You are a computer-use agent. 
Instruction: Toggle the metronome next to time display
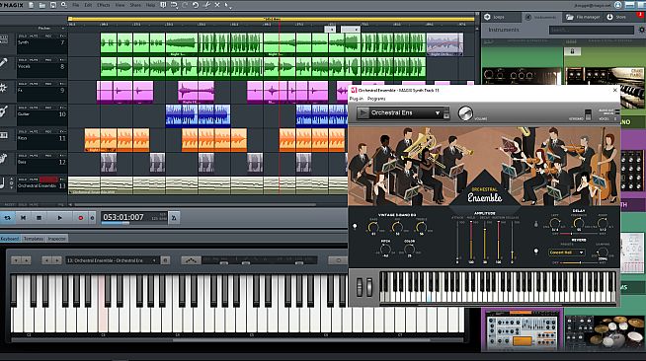(174, 218)
